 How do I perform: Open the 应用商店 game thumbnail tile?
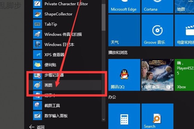point(157,75)
